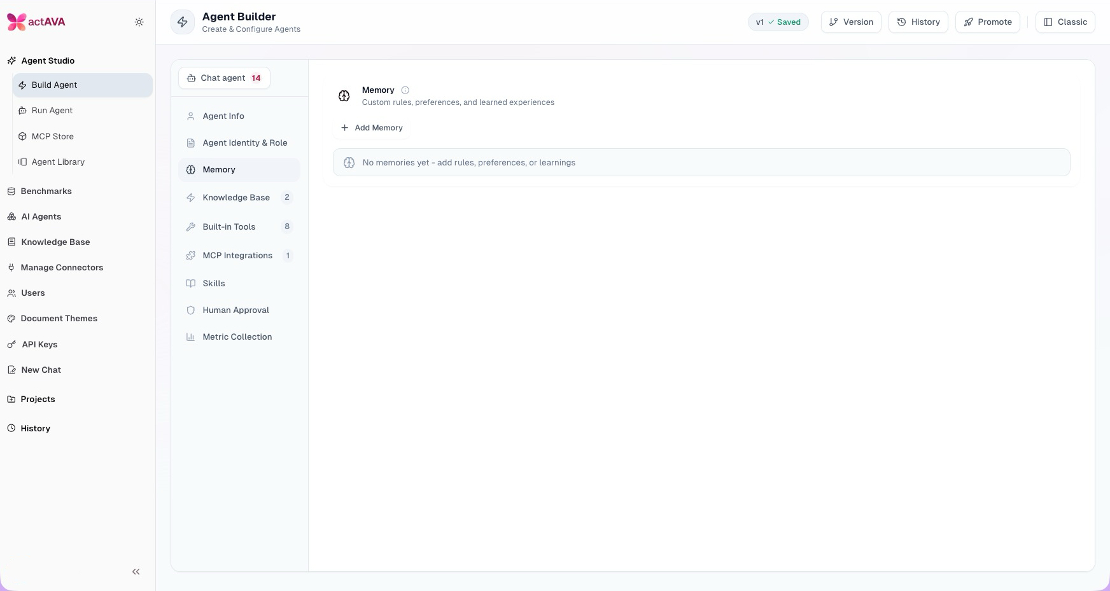Click the lightning Agent Builder header icon
This screenshot has height=591, width=1110.
pyautogui.click(x=183, y=22)
